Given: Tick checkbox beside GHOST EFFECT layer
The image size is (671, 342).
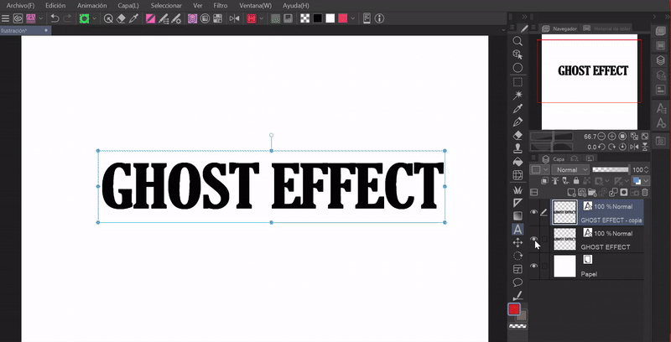Looking at the screenshot, I should click(544, 239).
